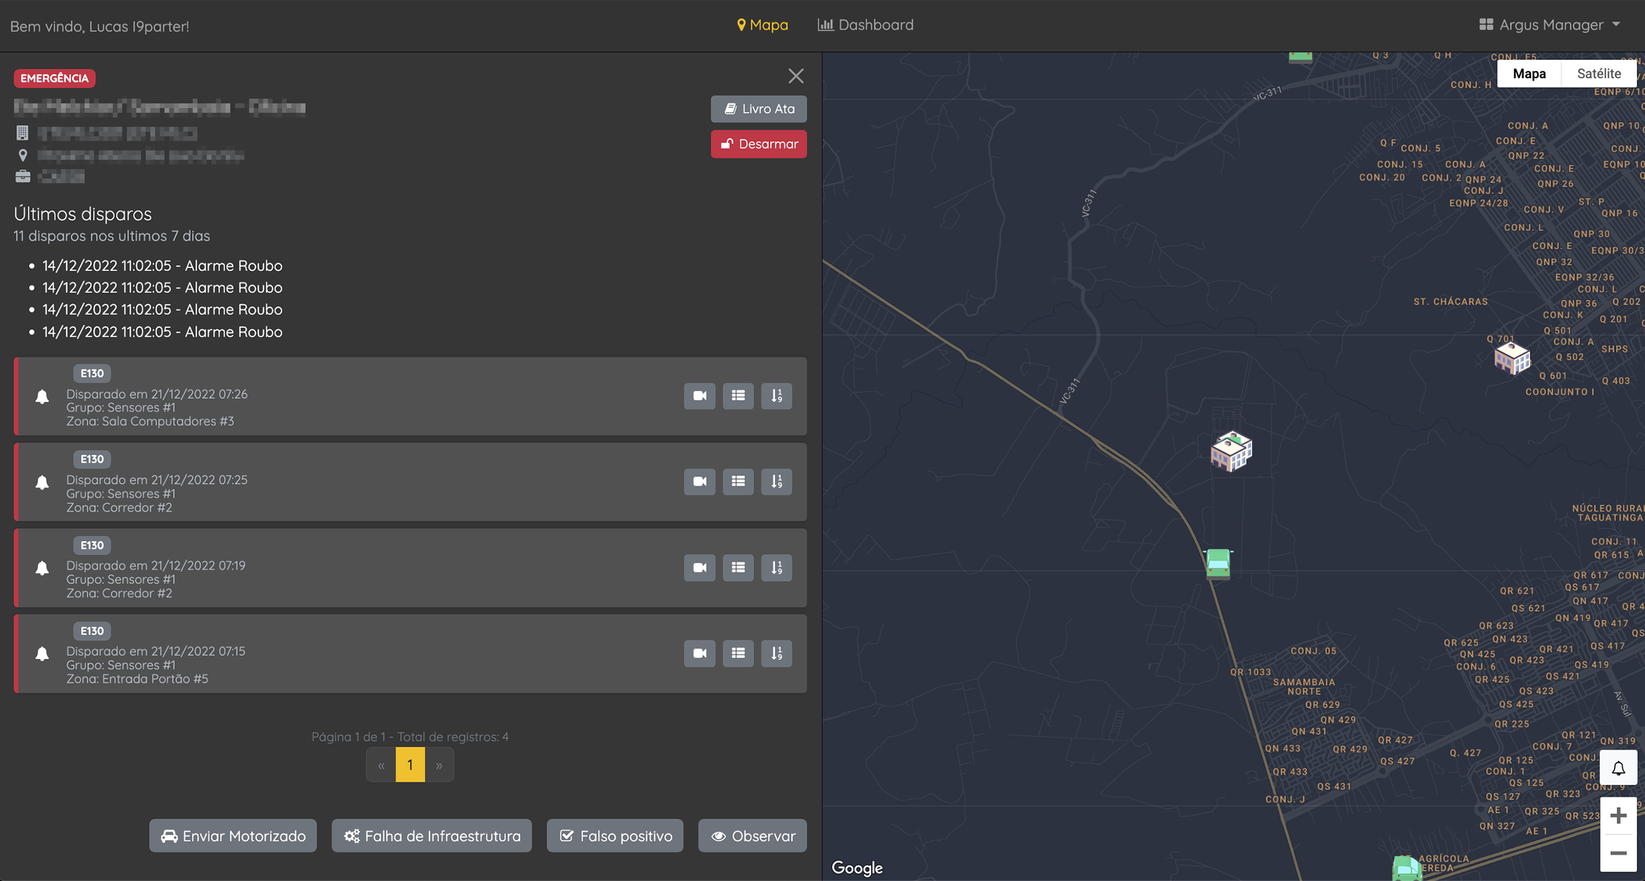
Task: Select Mapa map type
Action: tap(1529, 73)
